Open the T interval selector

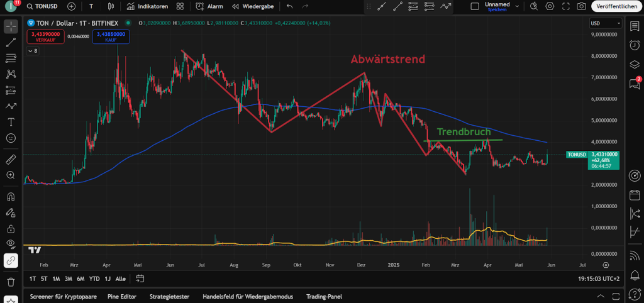pyautogui.click(x=91, y=6)
